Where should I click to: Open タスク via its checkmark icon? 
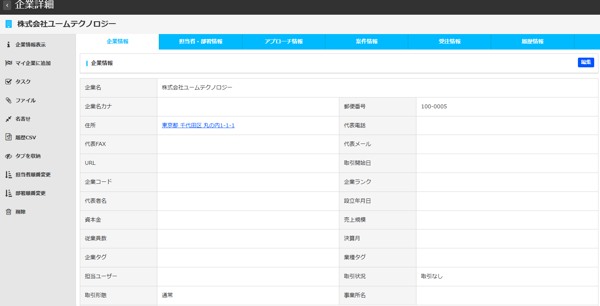[9, 82]
